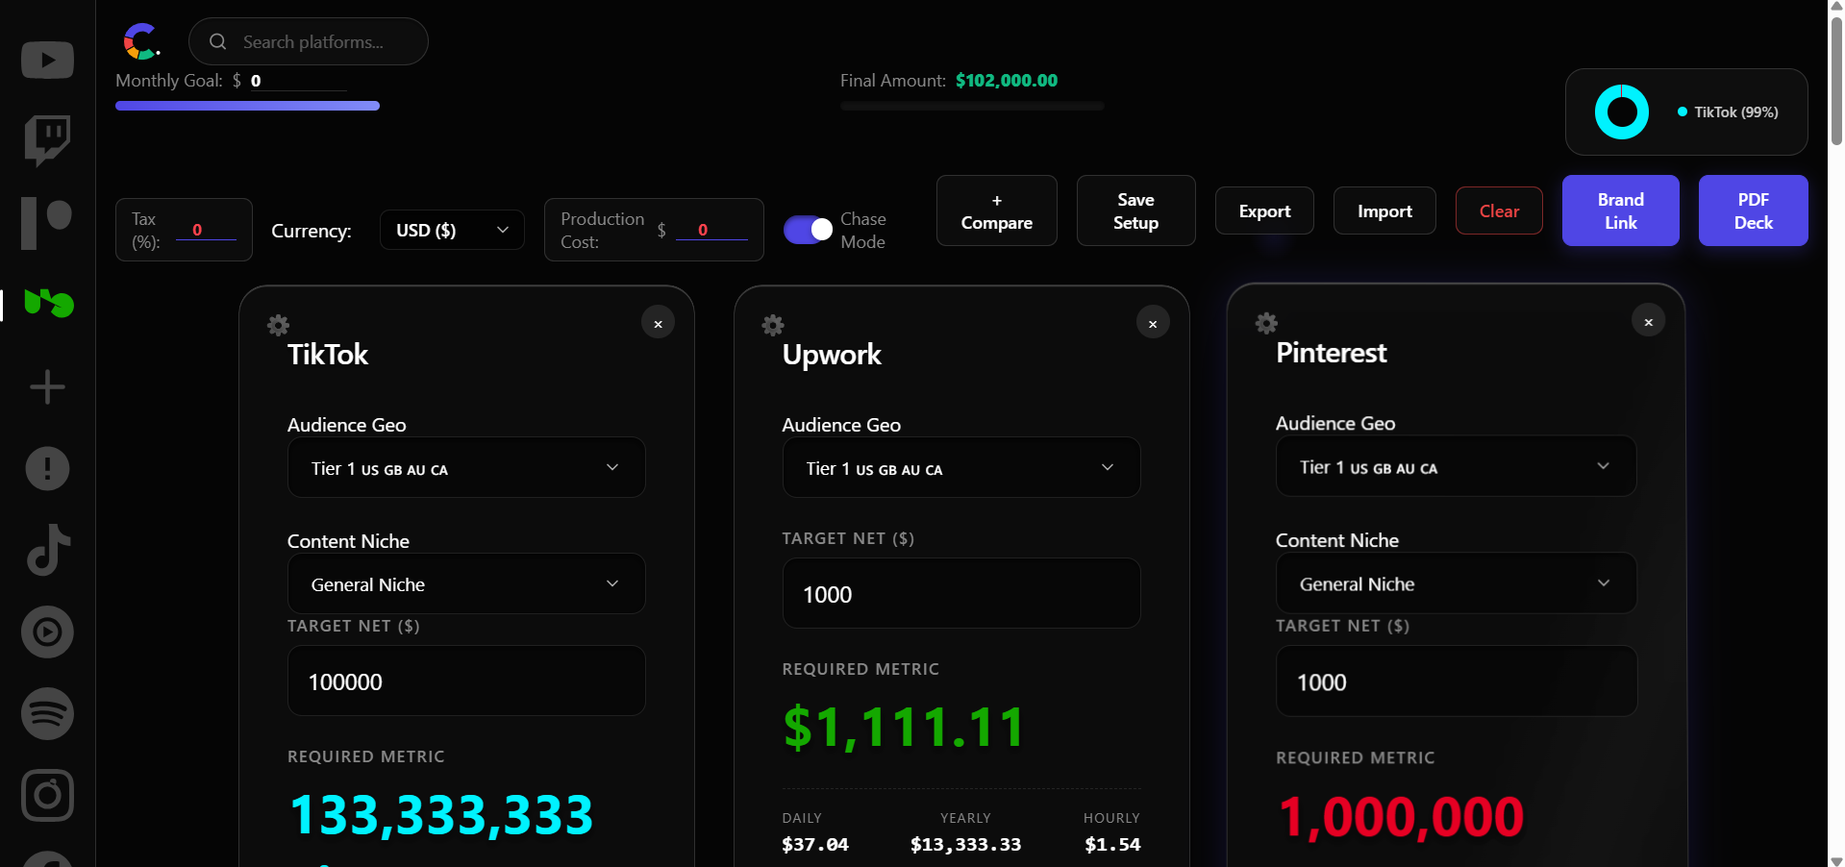Toggle the Chase Mode switch

[808, 230]
